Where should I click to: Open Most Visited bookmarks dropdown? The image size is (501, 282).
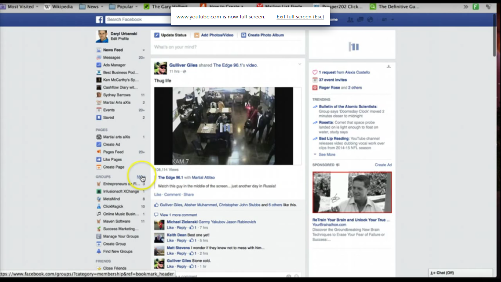[20, 7]
